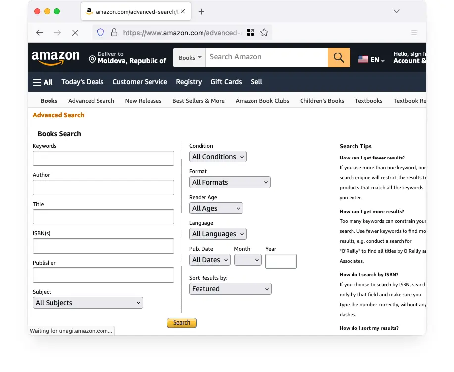454x372 pixels.
Task: Go to Textbooks
Action: [x=368, y=101]
